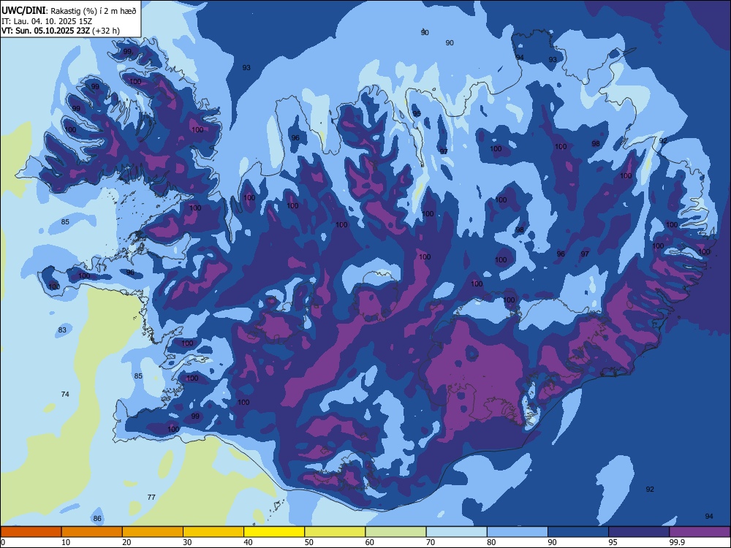Image resolution: width=731 pixels, height=548 pixels.
Task: Select the '77' humidity value on the map
Action: [151, 497]
